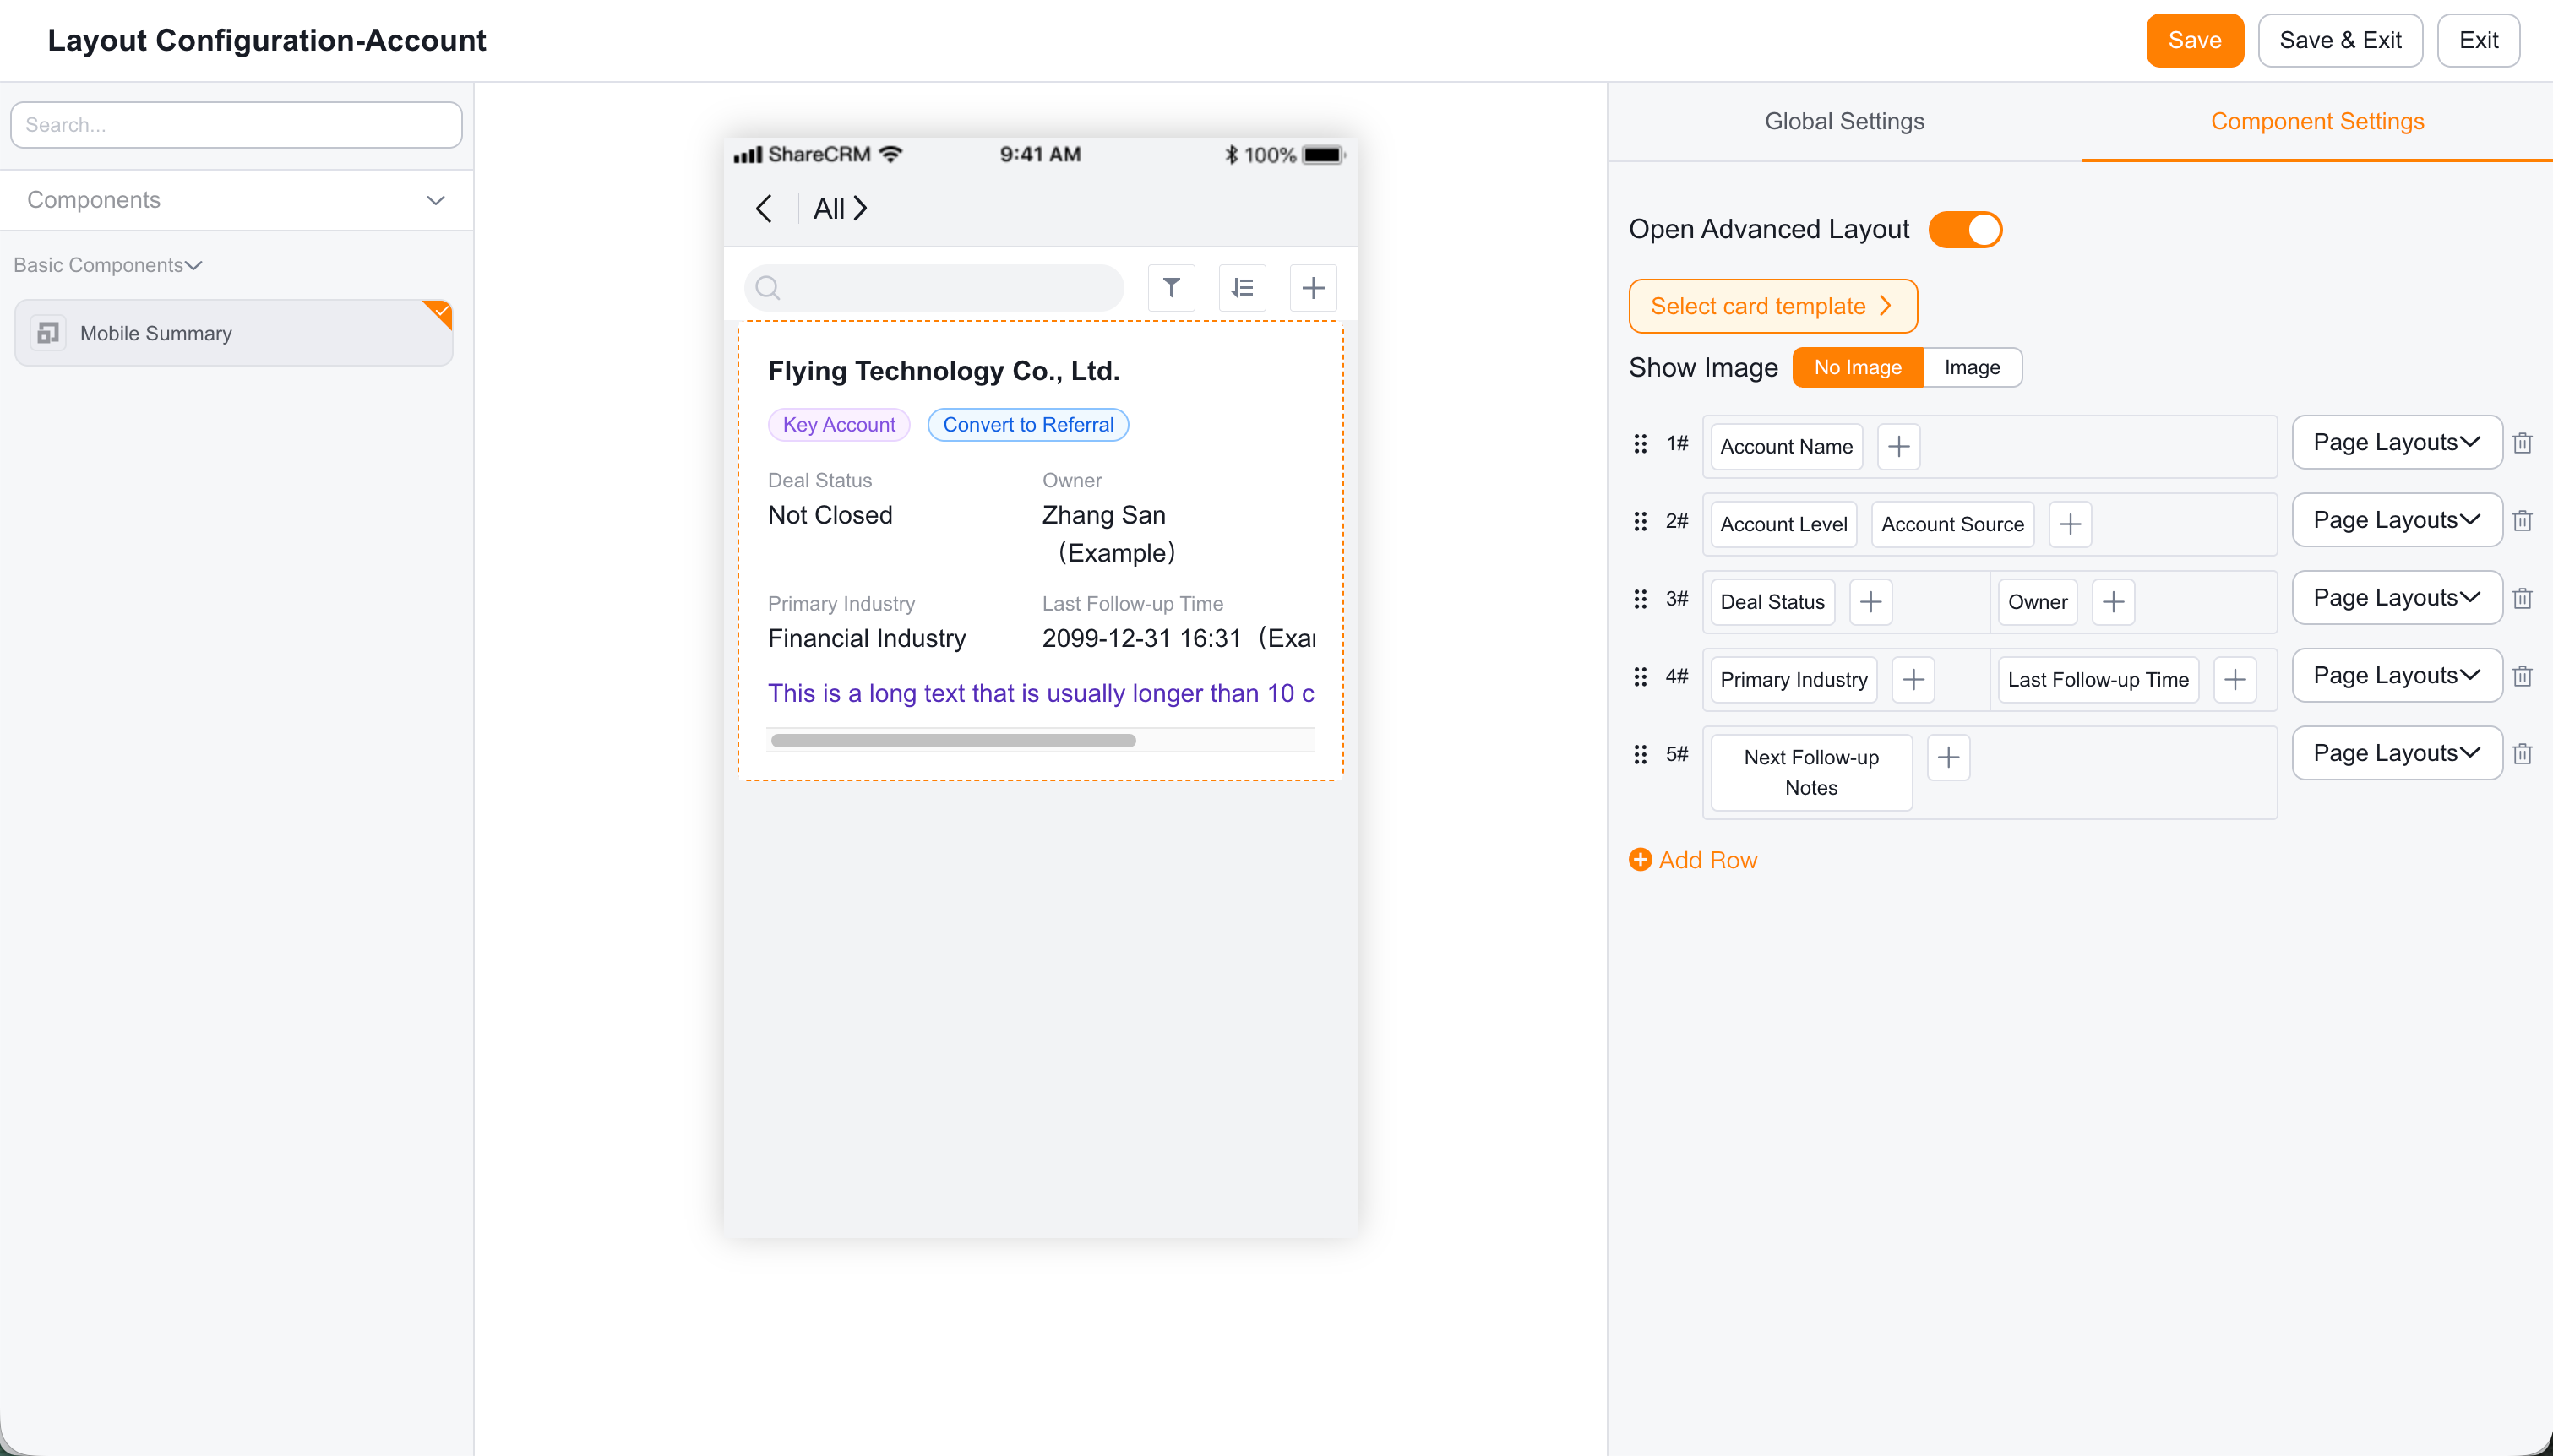Click Save & Exit button
This screenshot has width=2553, height=1456.
tap(2340, 40)
